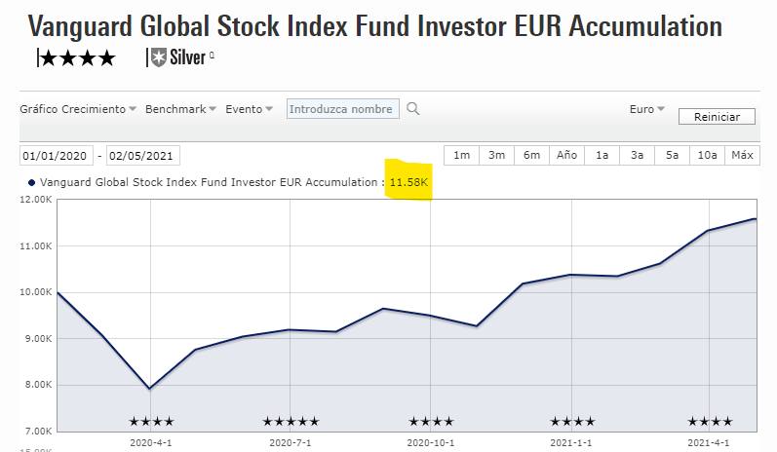
Task: Switch to the 3a time range
Action: tap(637, 155)
